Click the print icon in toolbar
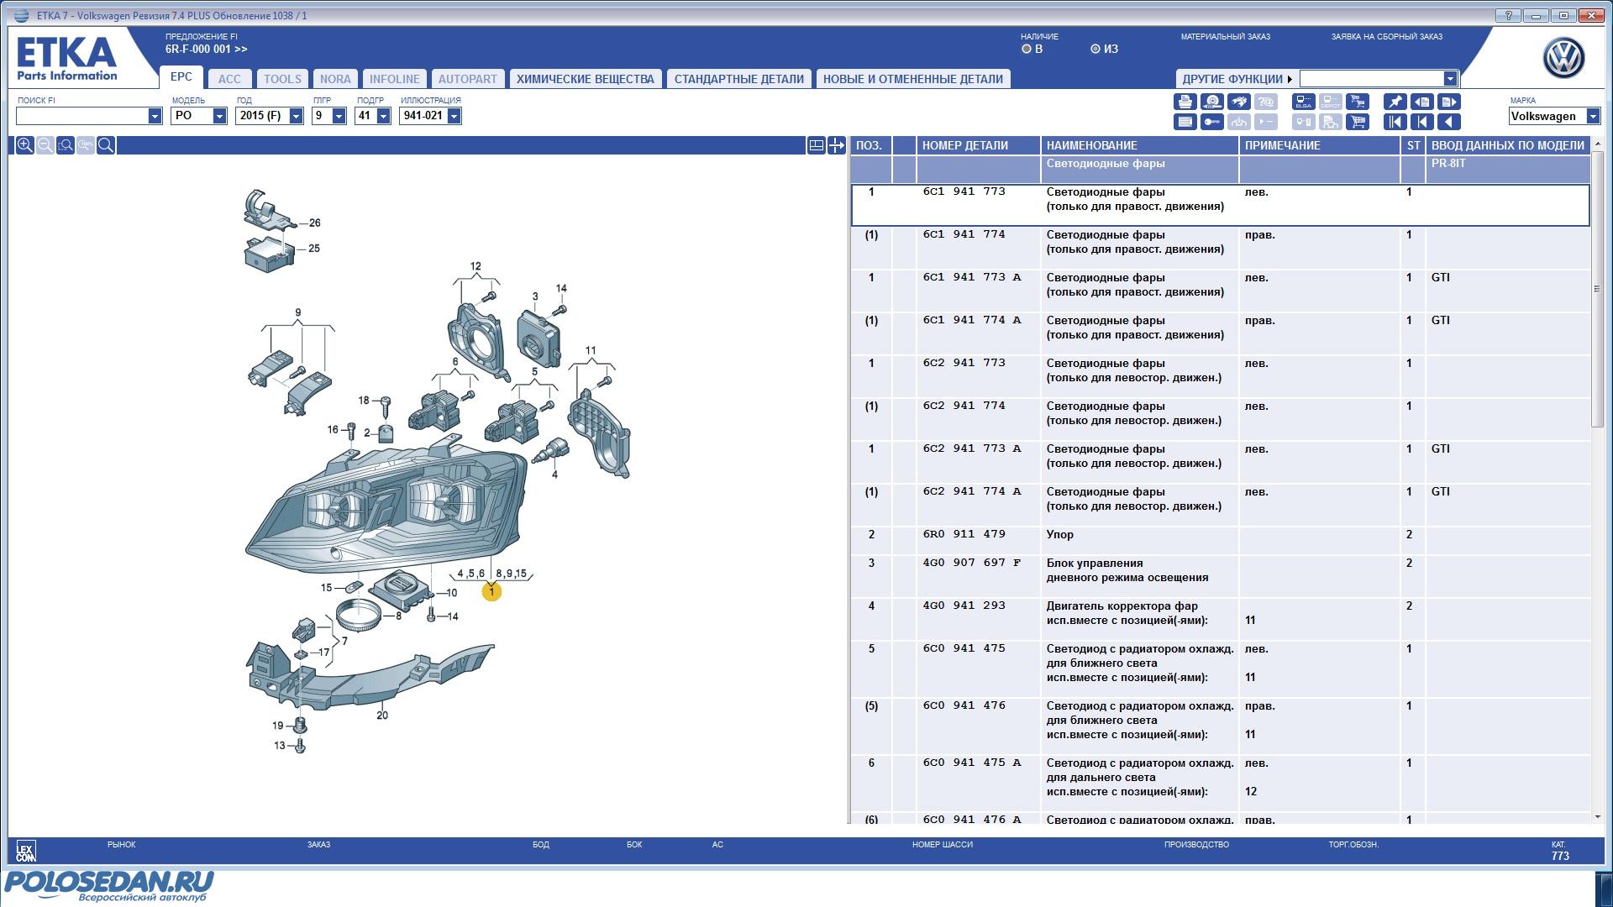Viewport: 1613px width, 907px height. tap(1185, 102)
